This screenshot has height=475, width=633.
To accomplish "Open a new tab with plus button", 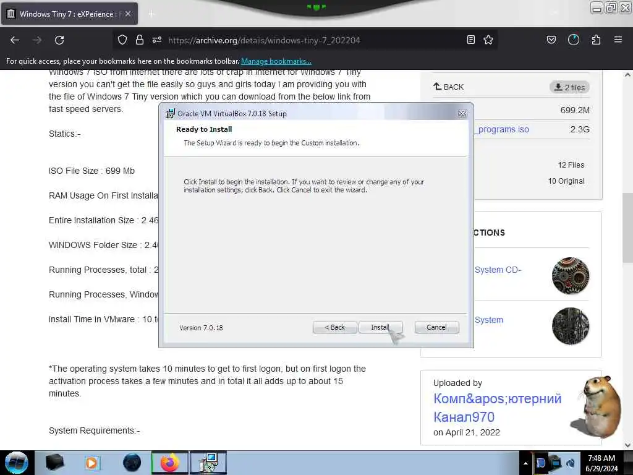I will click(151, 14).
